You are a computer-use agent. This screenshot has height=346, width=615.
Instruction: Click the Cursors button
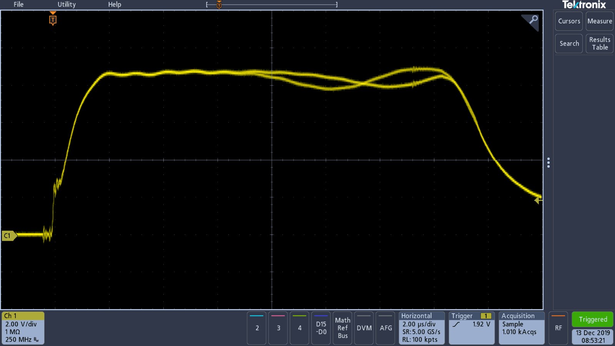click(x=569, y=21)
